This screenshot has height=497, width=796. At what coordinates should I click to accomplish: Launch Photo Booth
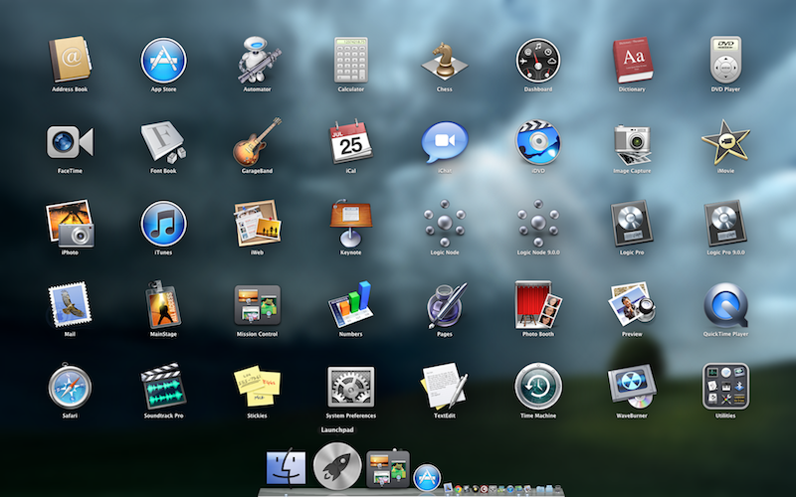538,304
